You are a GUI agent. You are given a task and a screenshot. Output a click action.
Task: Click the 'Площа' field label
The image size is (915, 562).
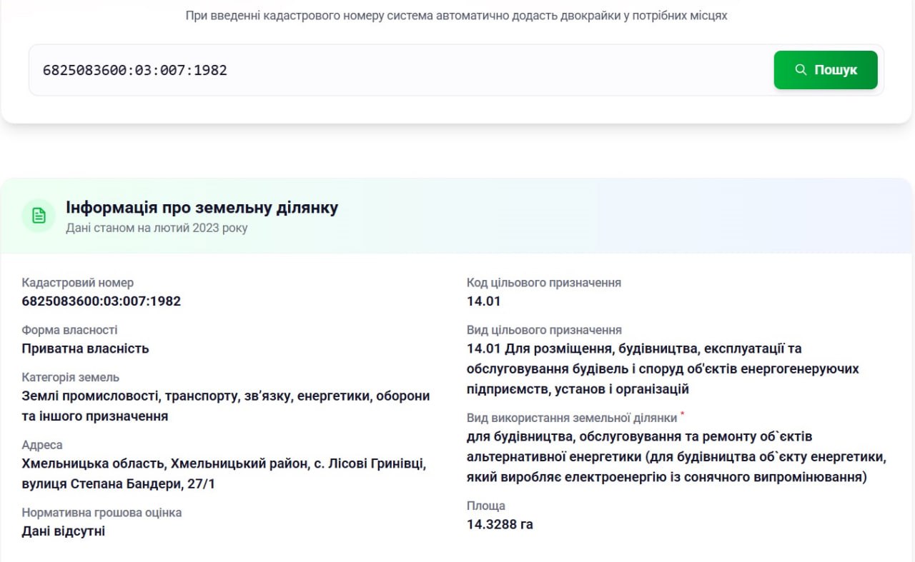point(485,506)
